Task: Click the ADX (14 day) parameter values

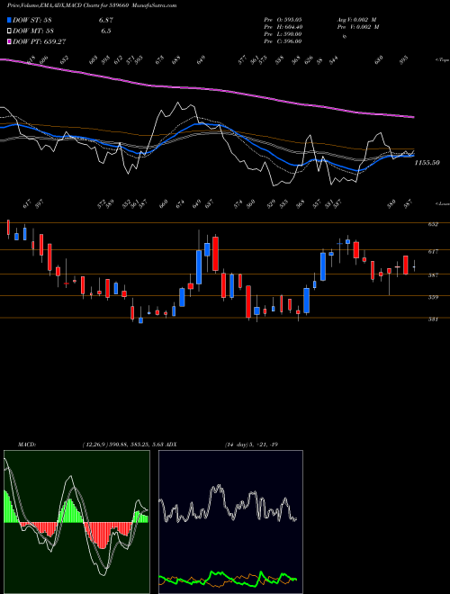Action: tap(251, 445)
